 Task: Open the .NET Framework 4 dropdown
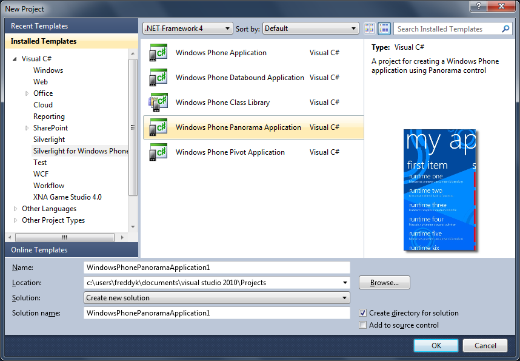(188, 29)
